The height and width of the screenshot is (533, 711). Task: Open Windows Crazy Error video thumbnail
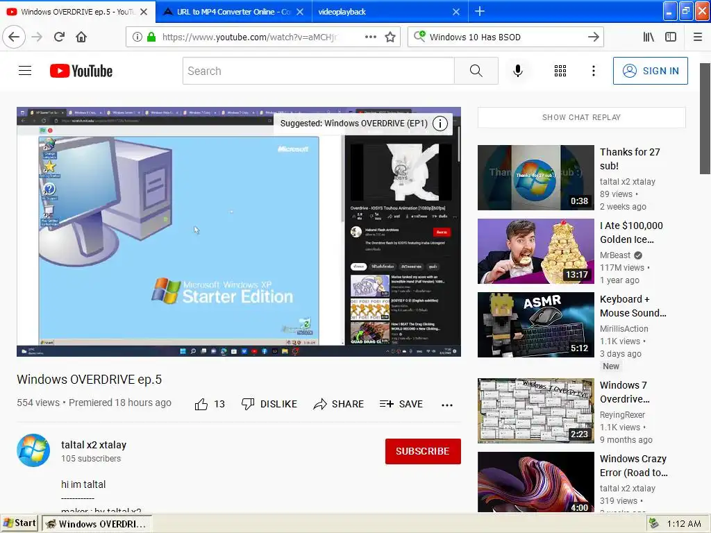(536, 482)
